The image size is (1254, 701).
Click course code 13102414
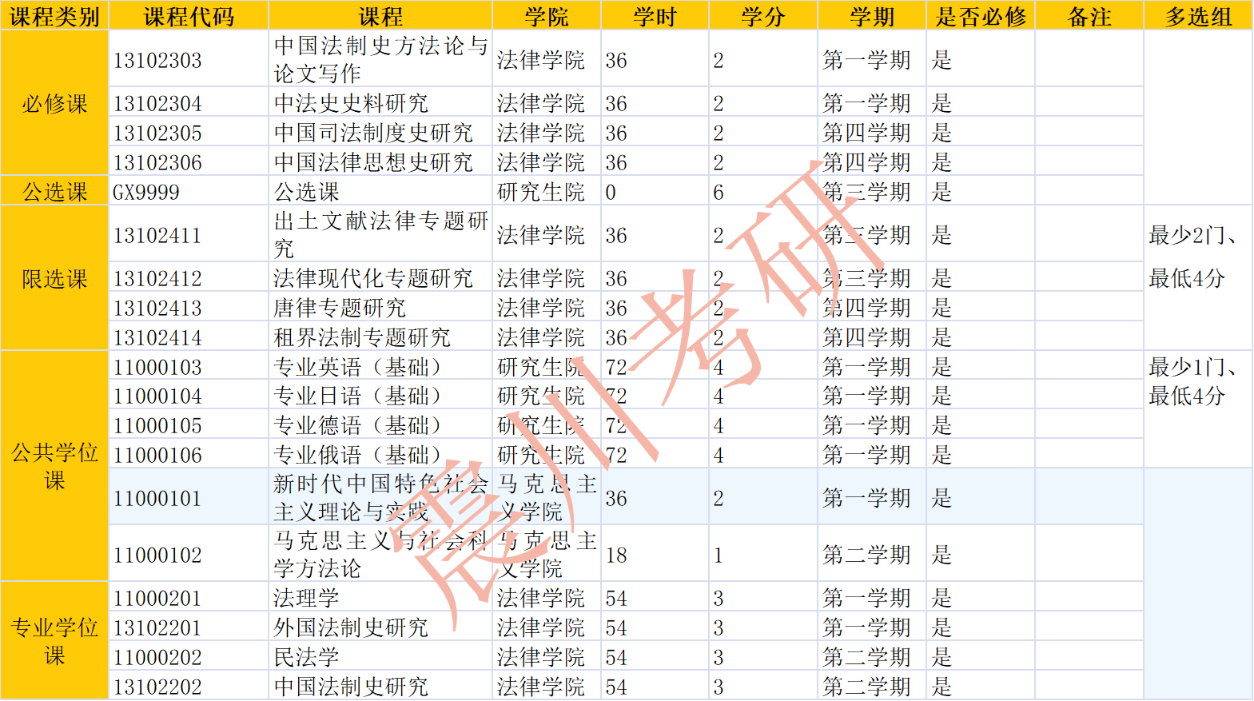tap(157, 337)
